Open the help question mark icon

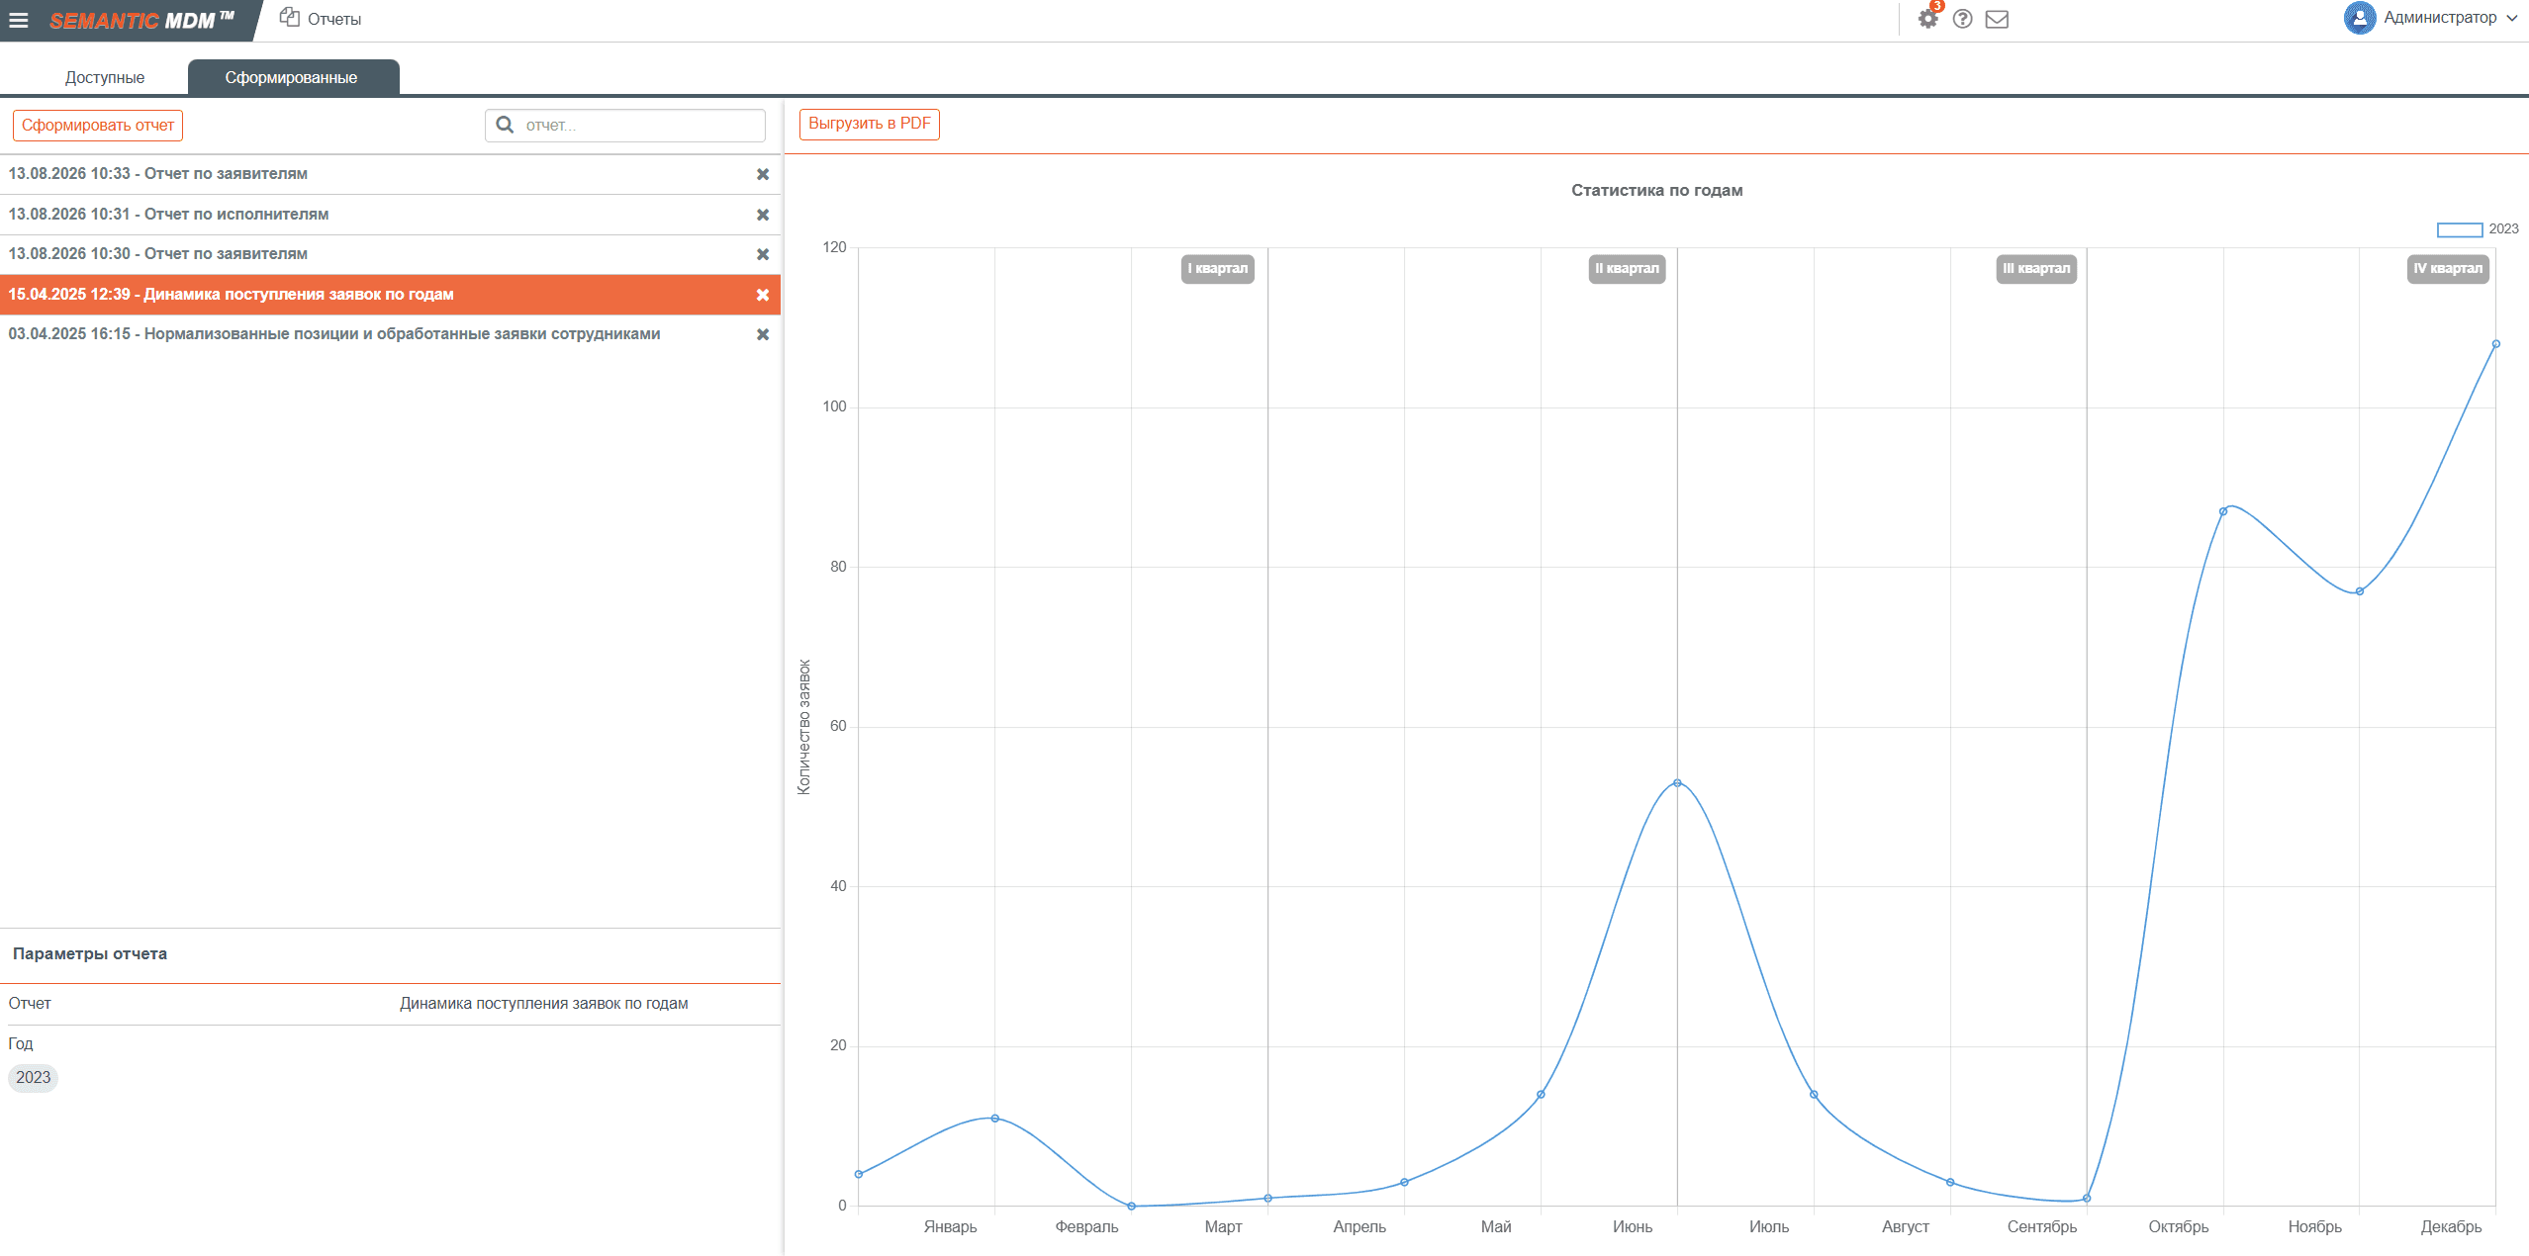tap(1963, 19)
